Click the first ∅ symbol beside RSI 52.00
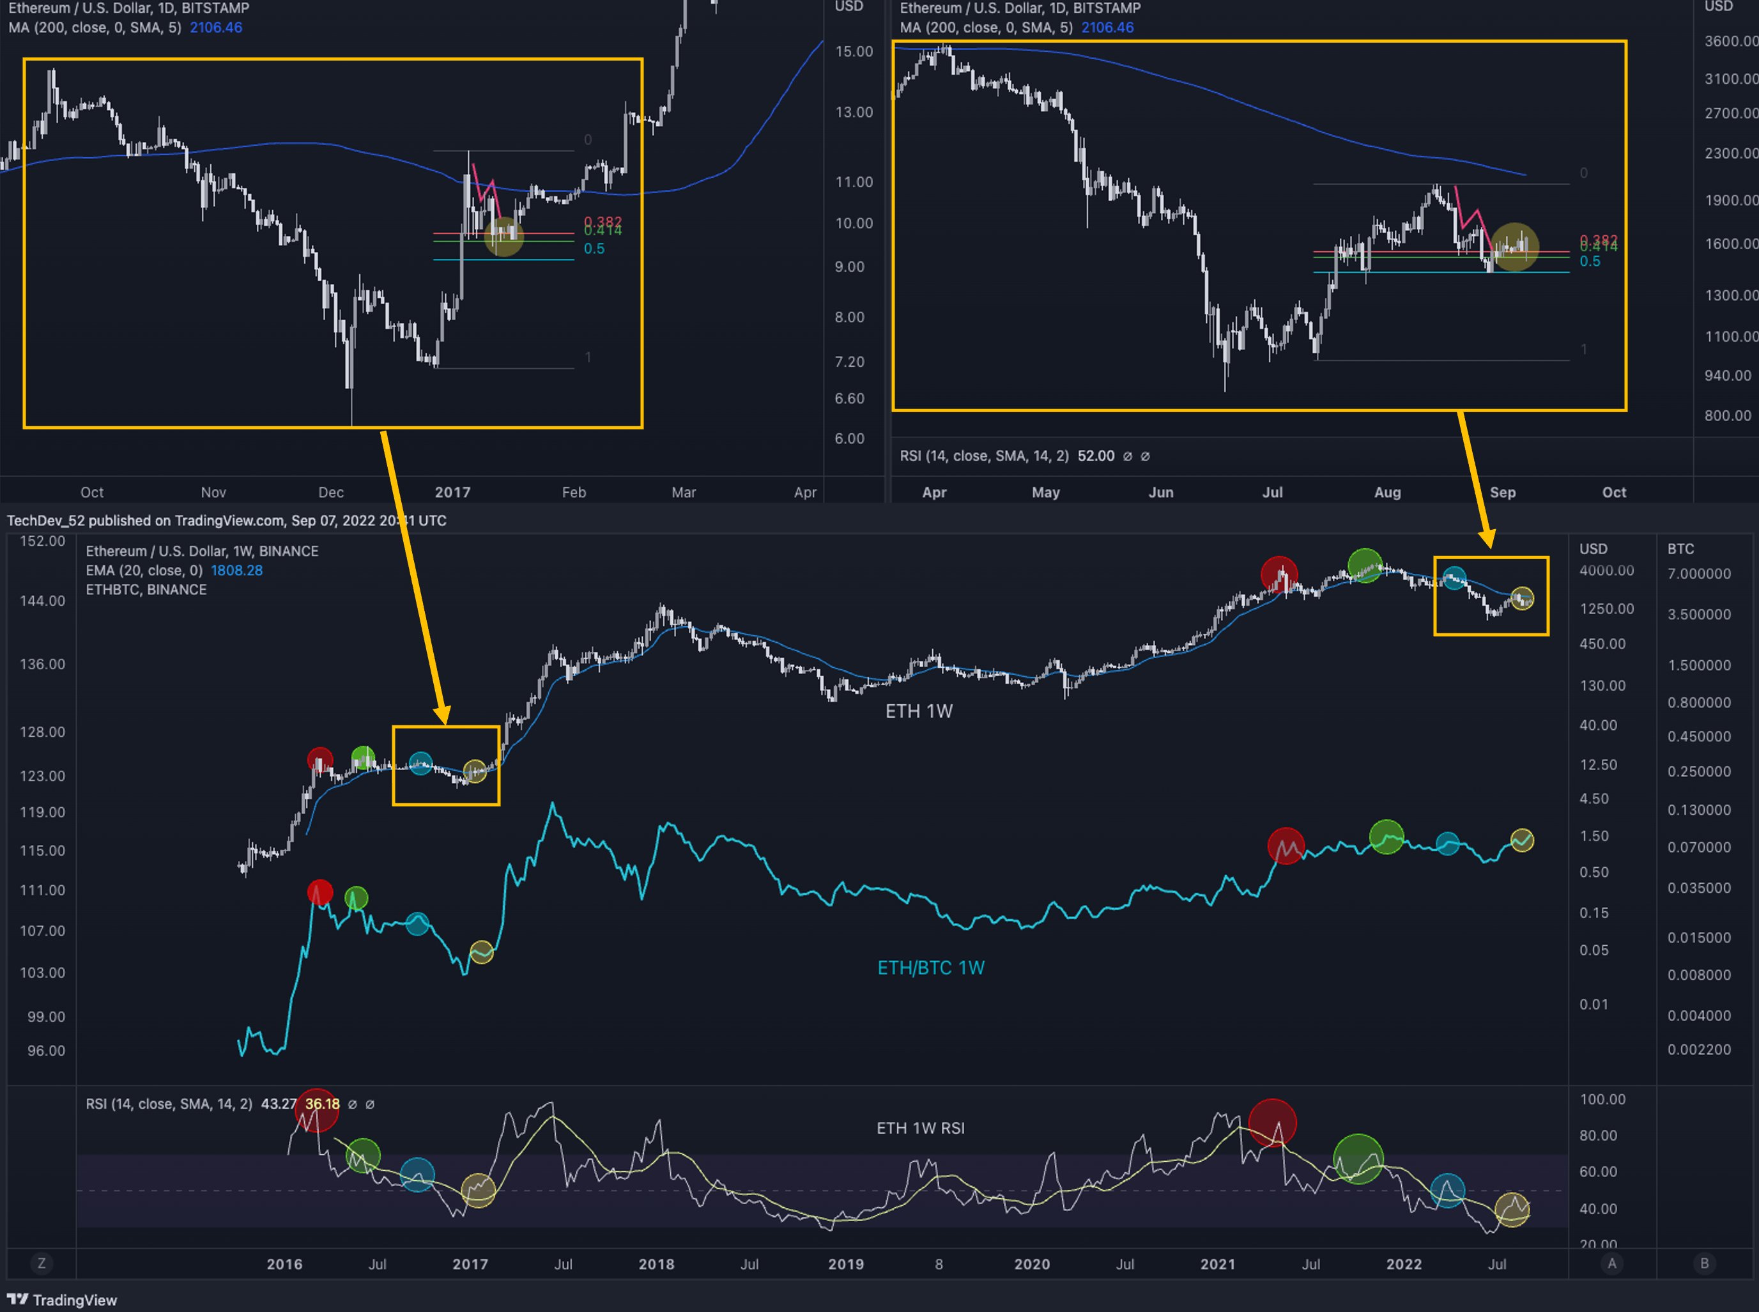Image resolution: width=1759 pixels, height=1312 pixels. pyautogui.click(x=1127, y=456)
